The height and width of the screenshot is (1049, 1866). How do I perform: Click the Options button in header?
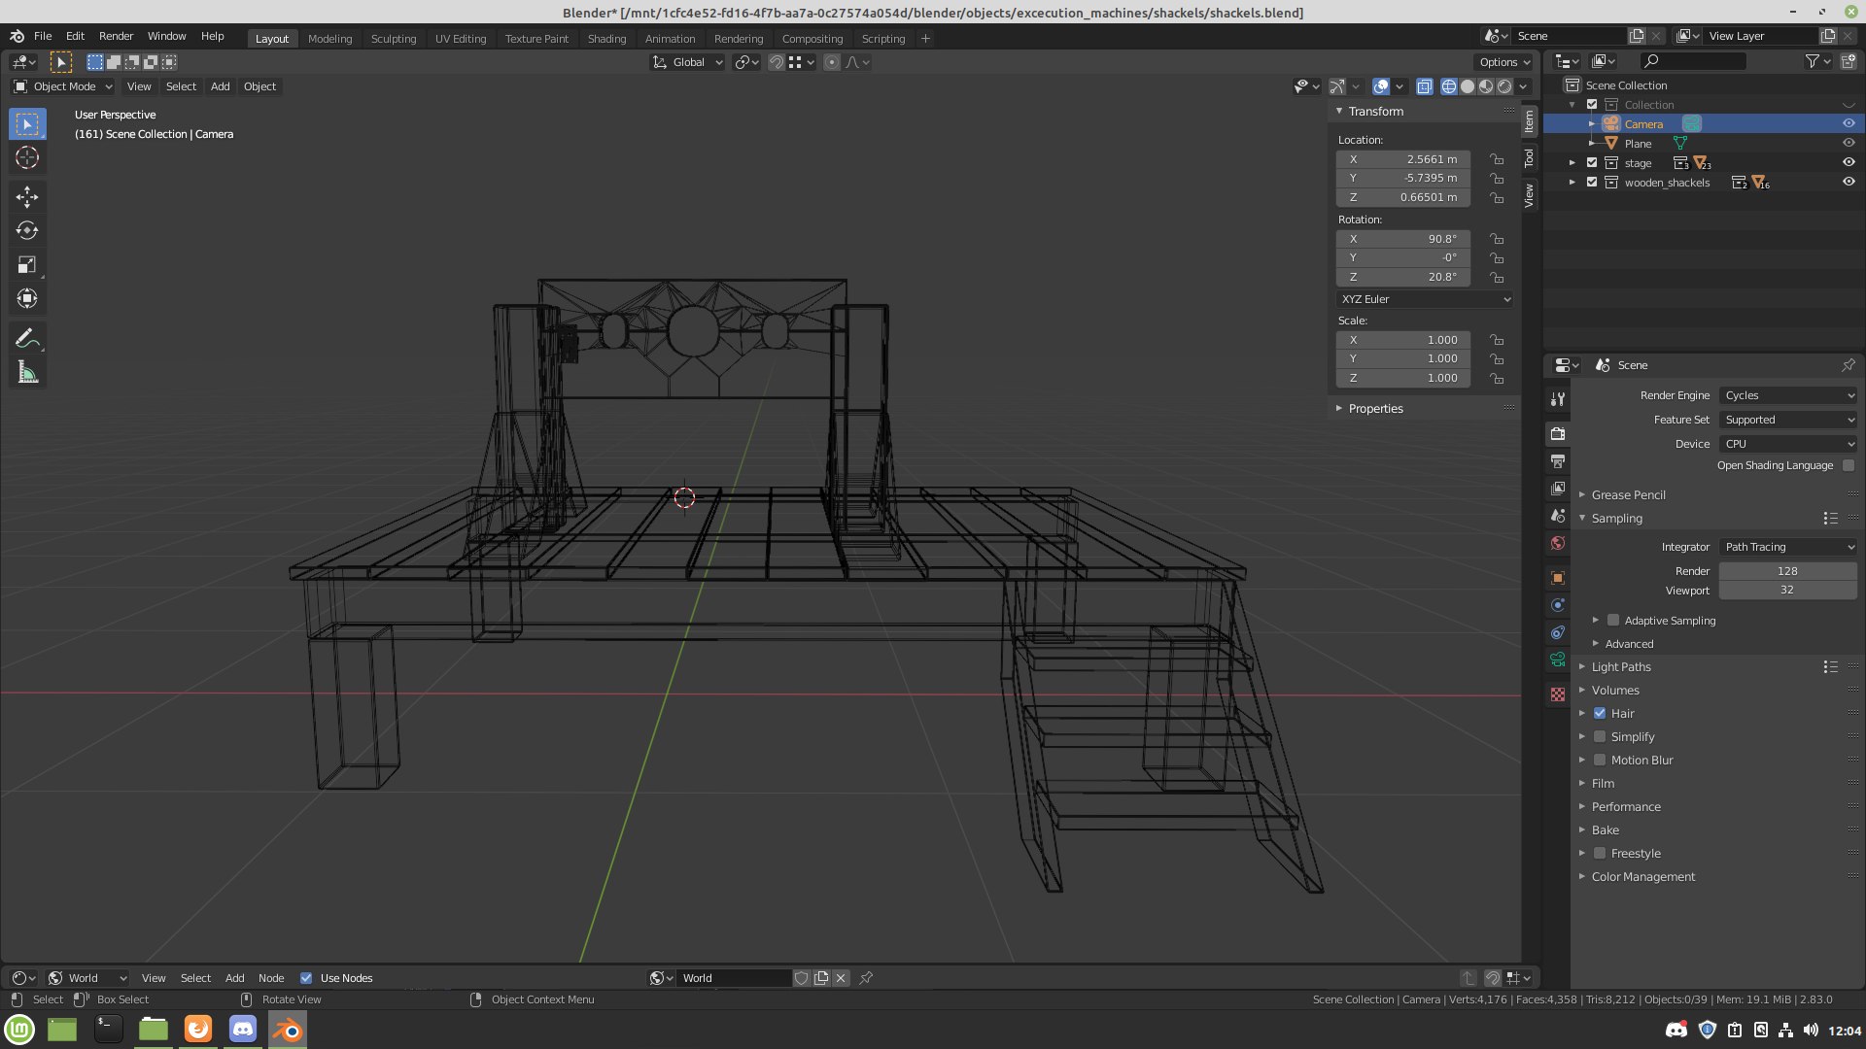click(1503, 62)
